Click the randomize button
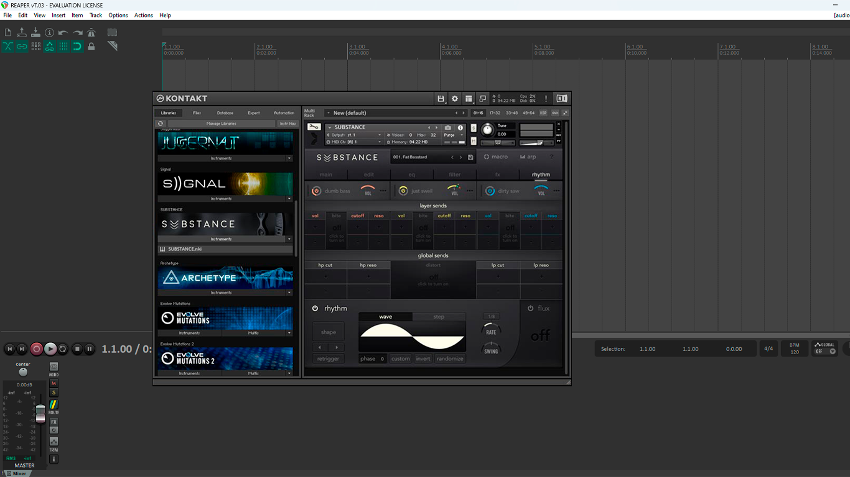Screen dimensions: 850x477 click(x=450, y=359)
